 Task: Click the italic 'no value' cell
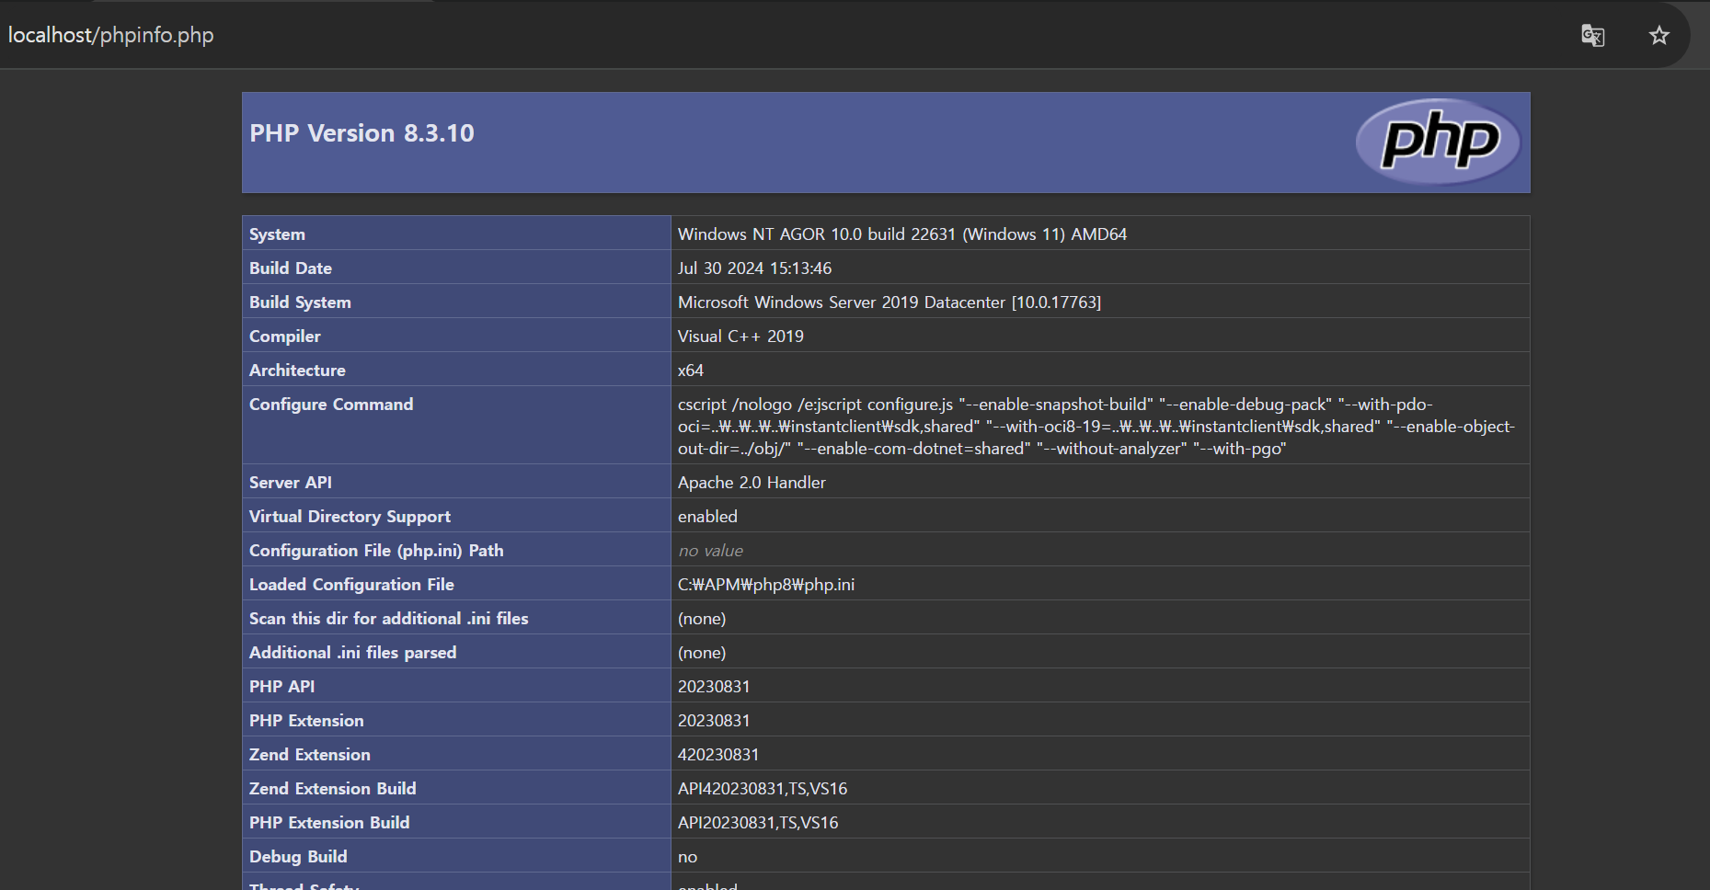point(710,551)
